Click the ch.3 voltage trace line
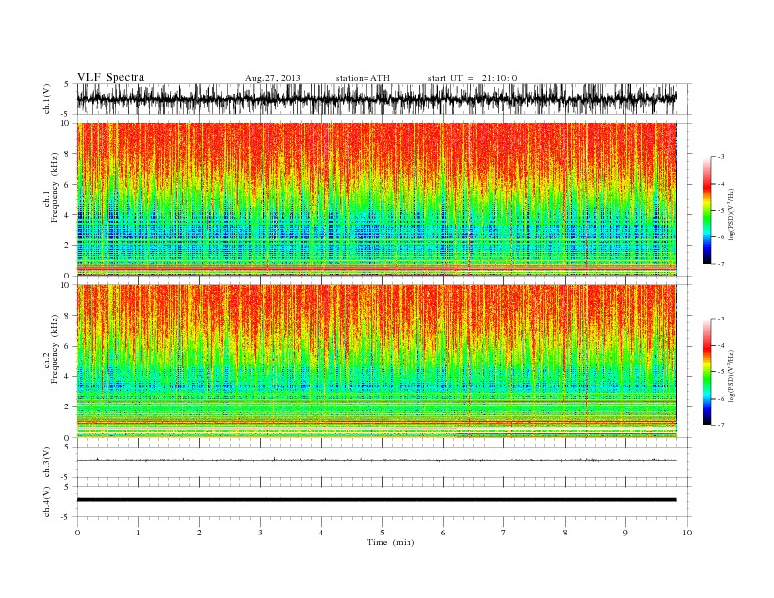The width and height of the screenshot is (774, 598). (377, 460)
